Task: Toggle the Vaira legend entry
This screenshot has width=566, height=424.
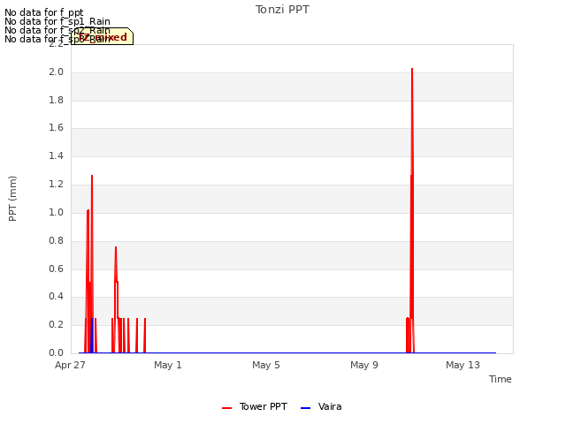Action: tap(321, 406)
